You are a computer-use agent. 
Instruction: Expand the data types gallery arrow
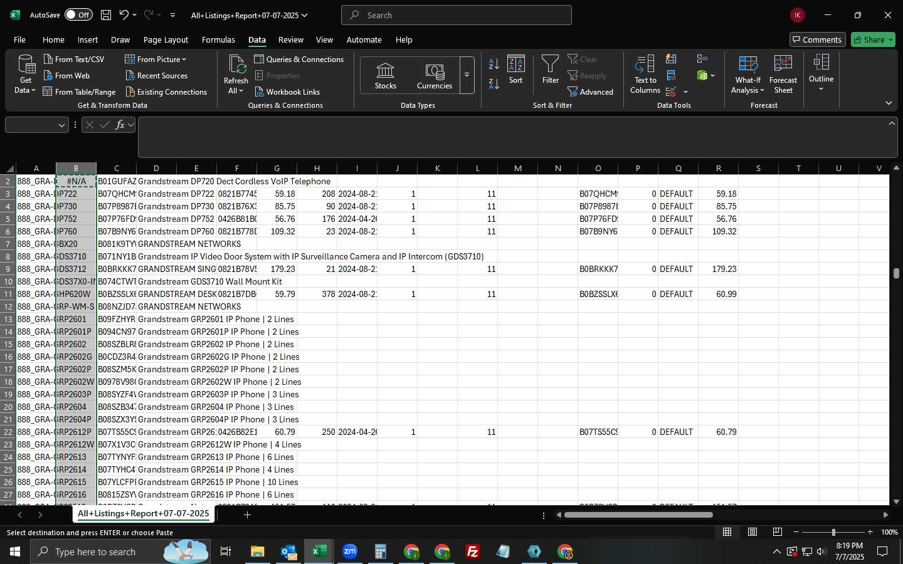click(467, 75)
